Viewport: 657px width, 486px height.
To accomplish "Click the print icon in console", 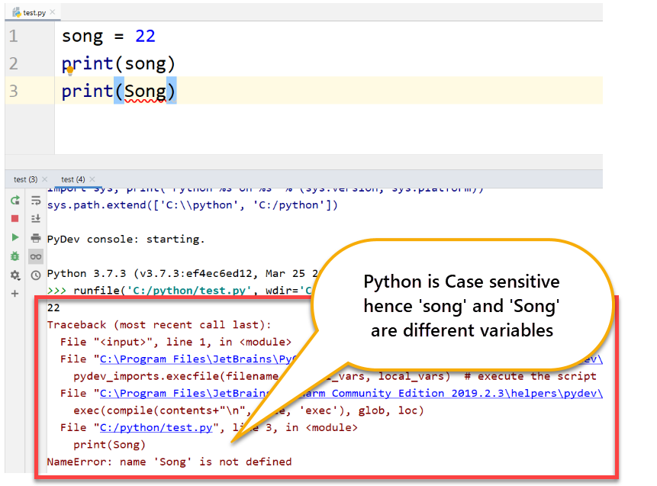I will click(x=36, y=238).
